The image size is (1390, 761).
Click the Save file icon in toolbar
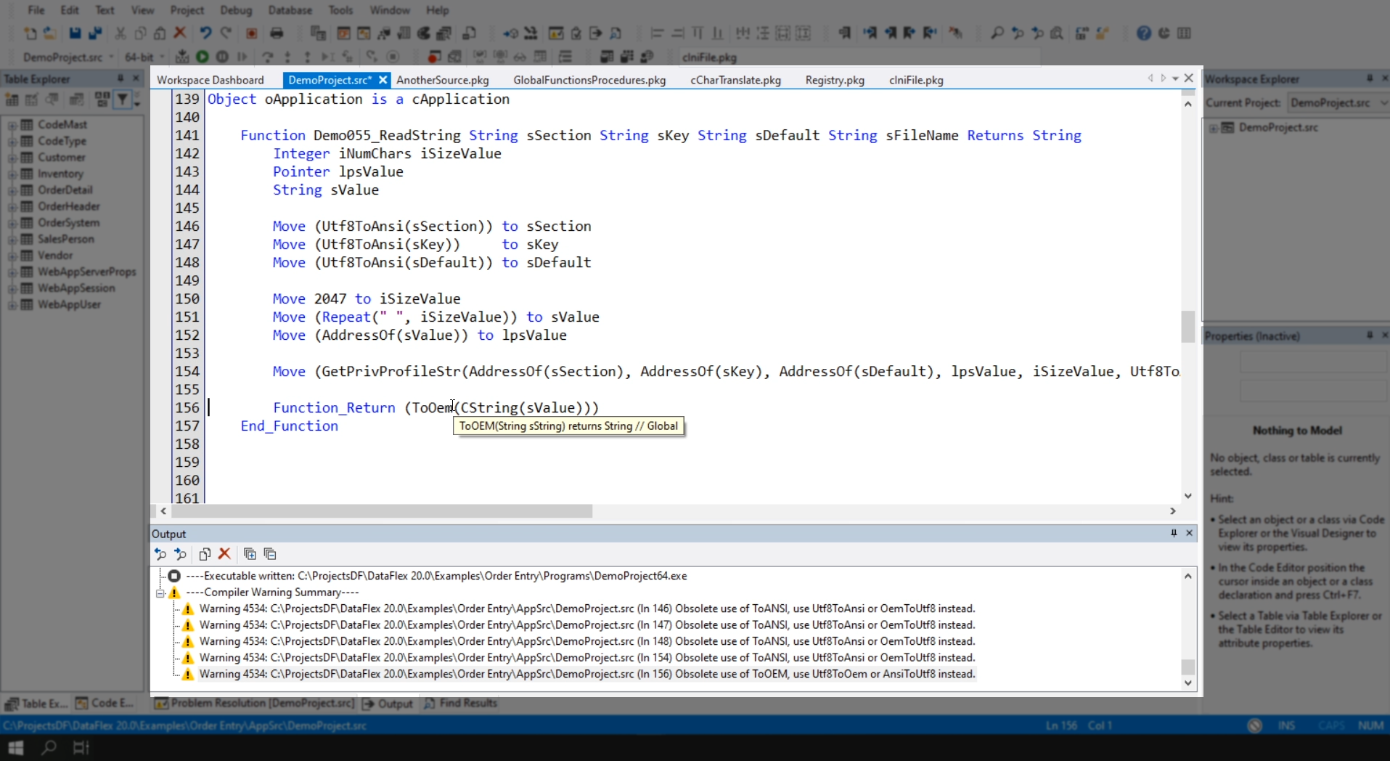coord(75,33)
